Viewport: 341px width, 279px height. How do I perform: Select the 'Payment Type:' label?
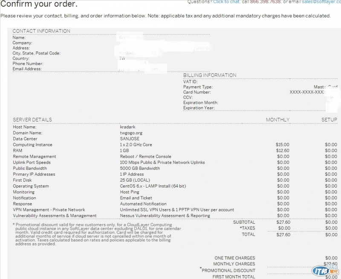(x=198, y=87)
